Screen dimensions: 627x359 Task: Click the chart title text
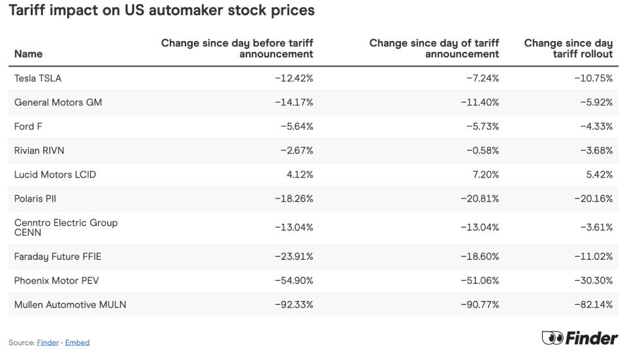coord(162,11)
